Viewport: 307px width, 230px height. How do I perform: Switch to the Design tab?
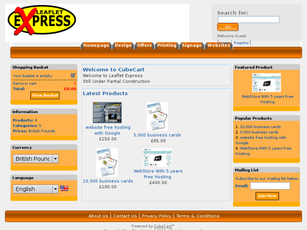pos(123,46)
